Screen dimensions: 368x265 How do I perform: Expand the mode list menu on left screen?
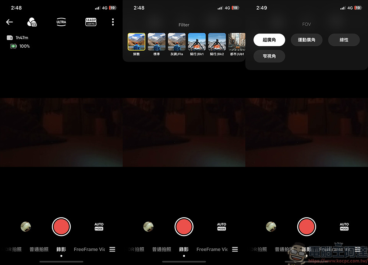click(112, 249)
